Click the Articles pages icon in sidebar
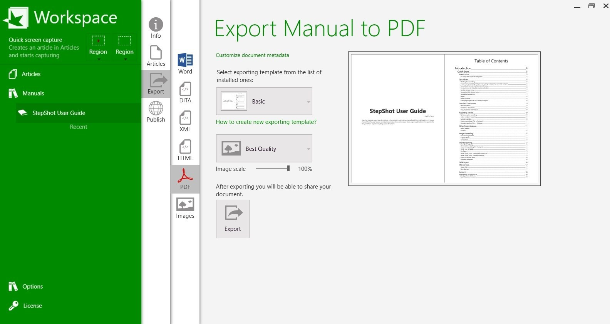This screenshot has width=610, height=324. 13,74
